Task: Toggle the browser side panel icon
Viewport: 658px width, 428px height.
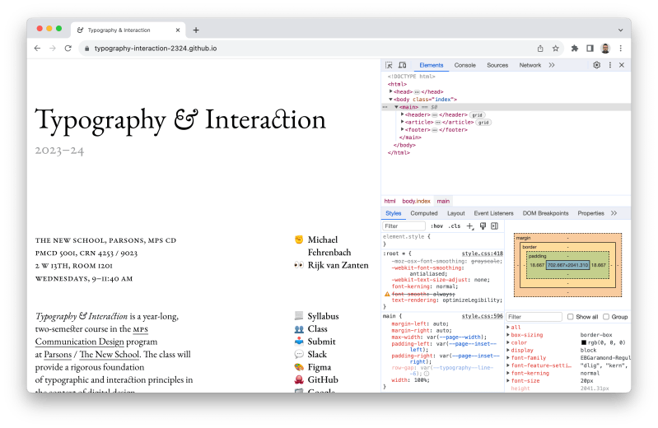Action: [590, 49]
